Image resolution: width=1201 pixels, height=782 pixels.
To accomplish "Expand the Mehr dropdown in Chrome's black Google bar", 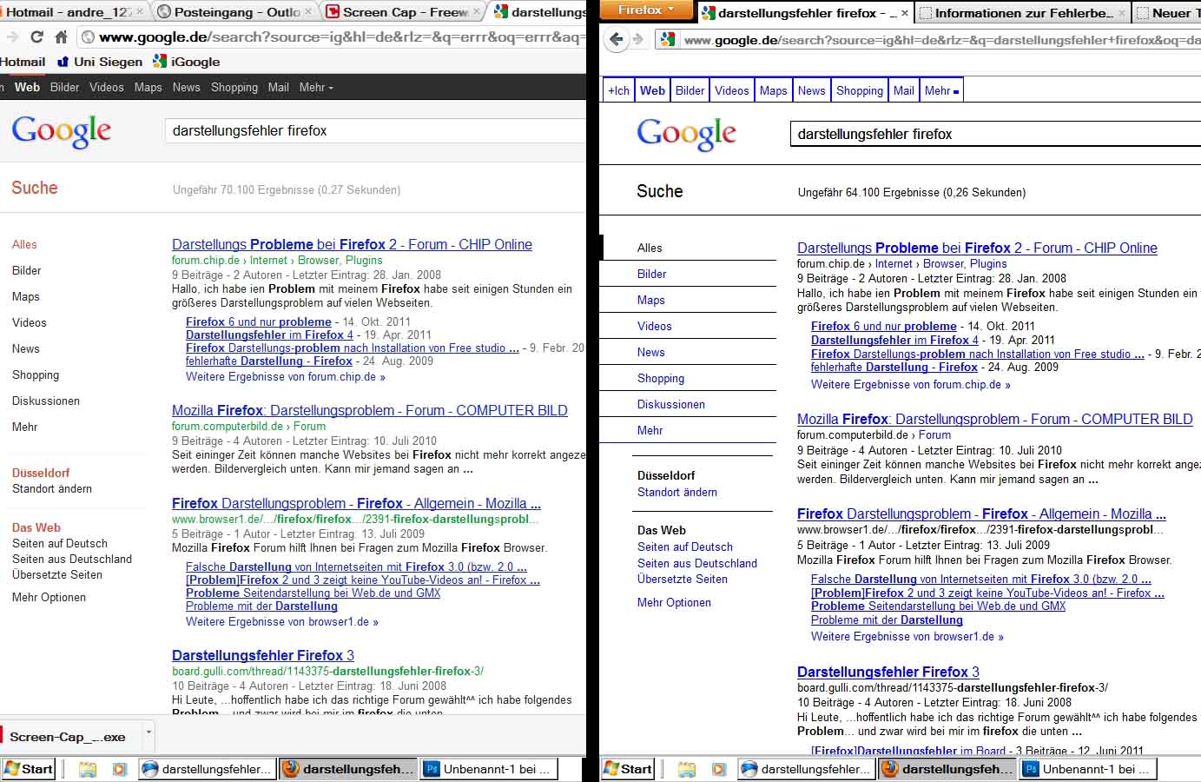I will pyautogui.click(x=316, y=87).
